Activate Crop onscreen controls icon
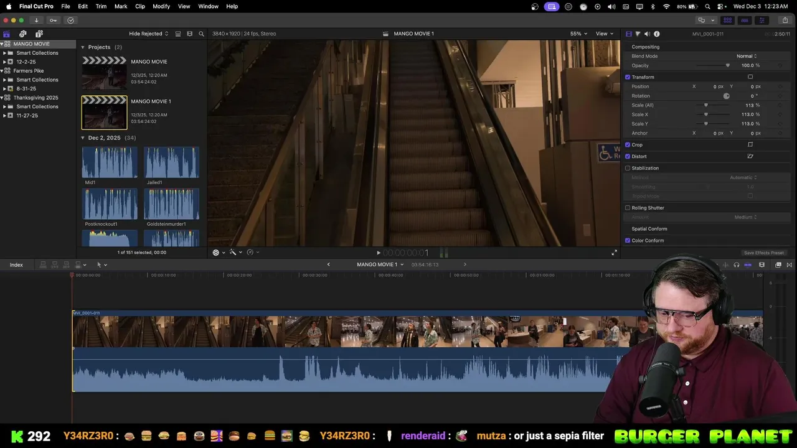The height and width of the screenshot is (448, 797). [x=750, y=145]
